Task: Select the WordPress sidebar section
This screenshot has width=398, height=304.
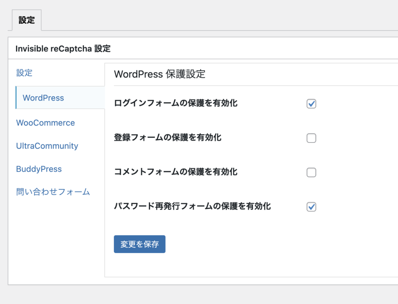Action: tap(43, 98)
